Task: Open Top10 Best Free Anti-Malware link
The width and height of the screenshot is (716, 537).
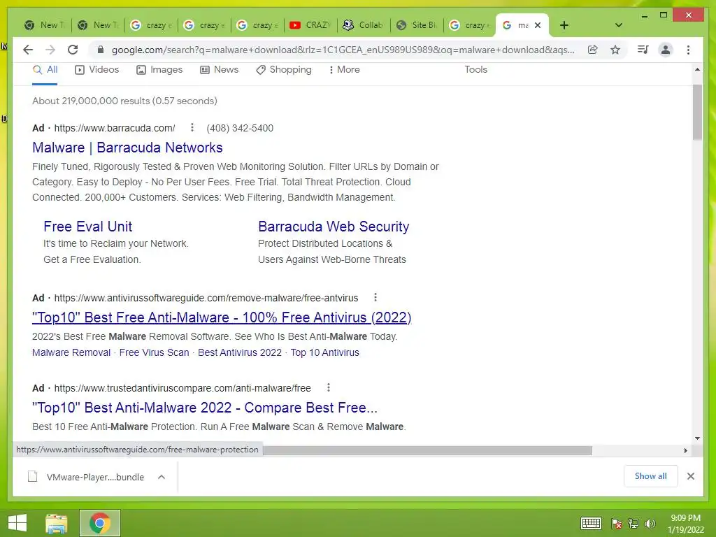Action: click(222, 317)
